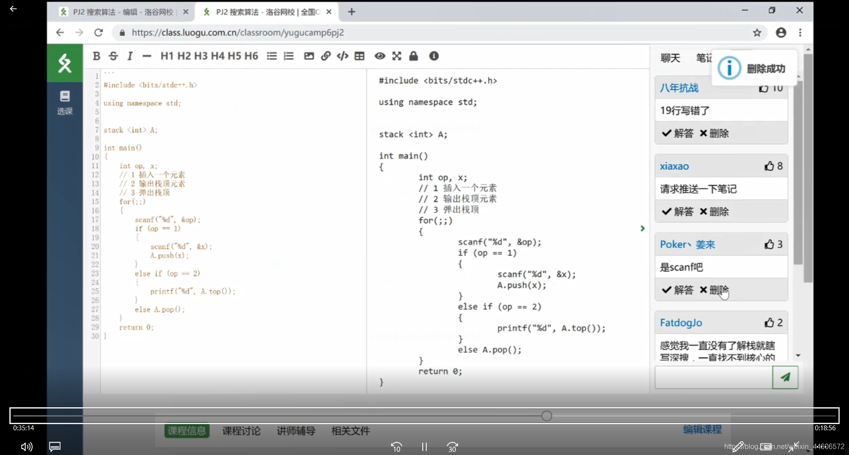Open Poker丶姜来 user profile
The width and height of the screenshot is (849, 455).
pyautogui.click(x=688, y=244)
